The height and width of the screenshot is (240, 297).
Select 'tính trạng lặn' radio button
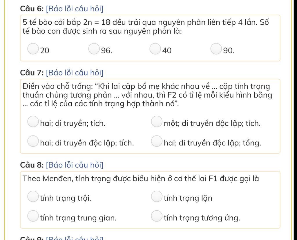[157, 196]
